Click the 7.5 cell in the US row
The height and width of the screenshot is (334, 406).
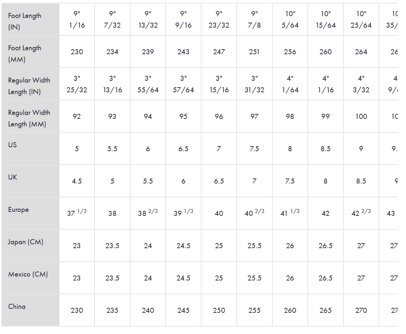(254, 149)
